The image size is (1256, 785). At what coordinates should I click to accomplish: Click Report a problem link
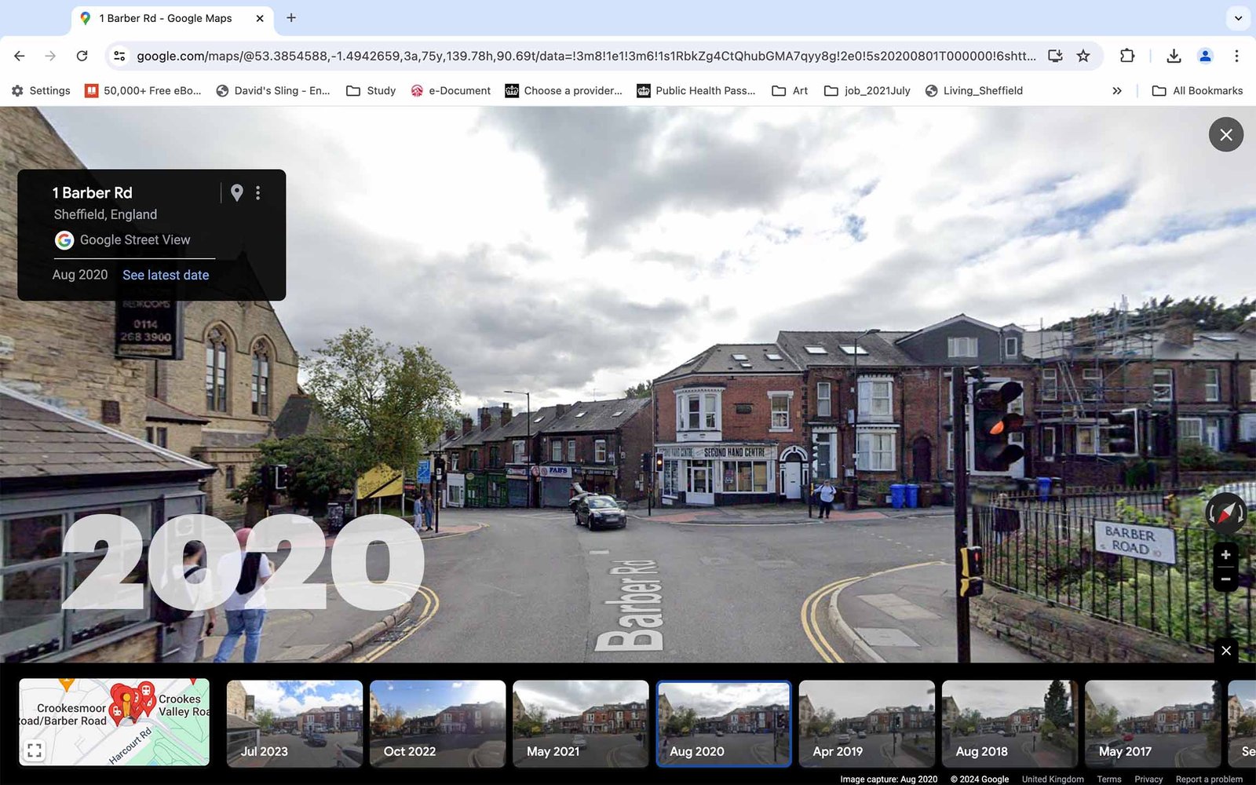pos(1209,779)
